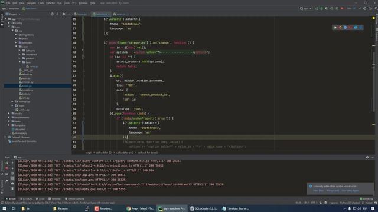Click the expand-all icon in Project panel header
The image size is (378, 212).
(x=57, y=14)
